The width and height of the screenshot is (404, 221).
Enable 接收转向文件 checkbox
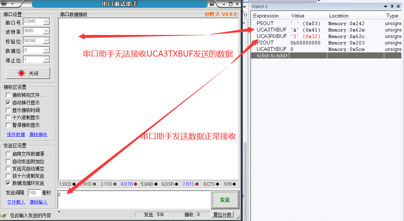[x=8, y=95]
